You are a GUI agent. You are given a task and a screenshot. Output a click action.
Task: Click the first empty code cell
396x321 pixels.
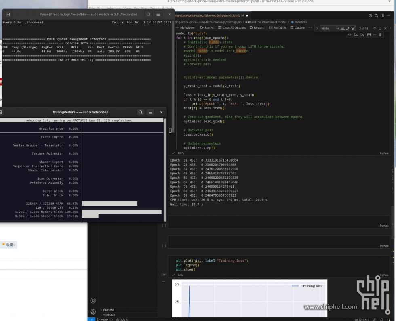click(x=279, y=222)
